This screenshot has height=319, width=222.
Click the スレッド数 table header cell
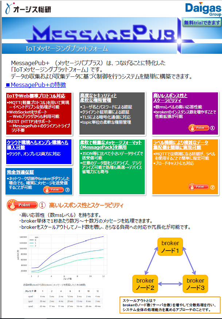pyautogui.click(x=31, y=291)
